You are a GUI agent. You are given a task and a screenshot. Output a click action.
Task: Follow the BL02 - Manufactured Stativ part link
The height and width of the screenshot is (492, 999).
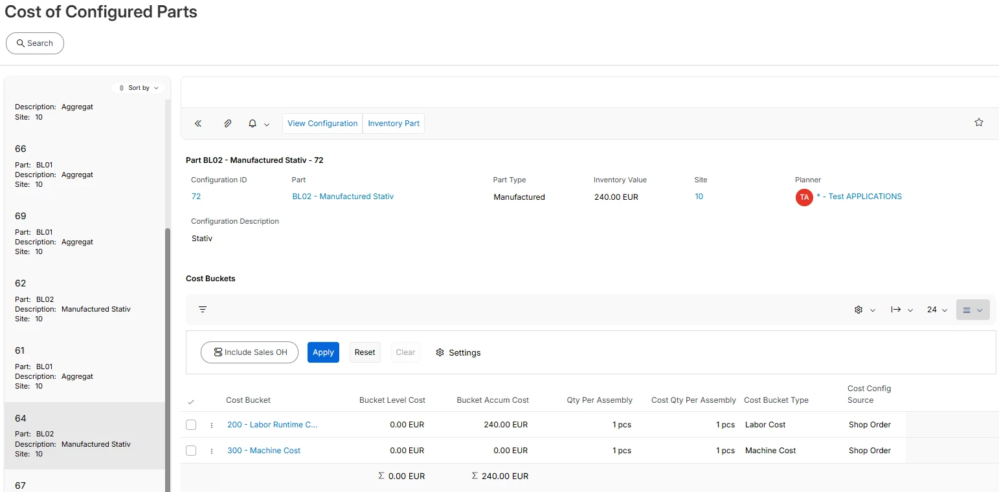point(342,197)
